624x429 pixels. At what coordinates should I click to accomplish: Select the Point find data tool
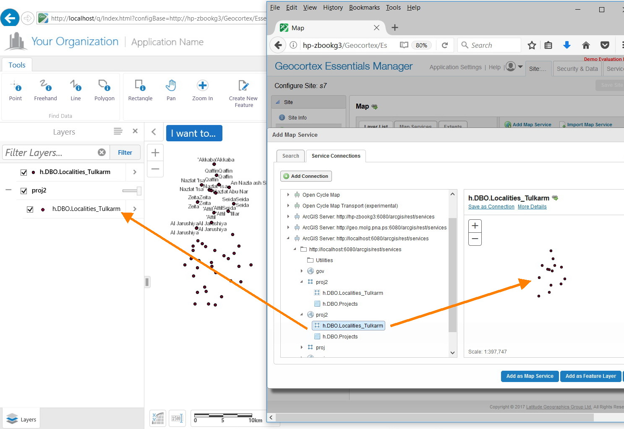(x=16, y=90)
